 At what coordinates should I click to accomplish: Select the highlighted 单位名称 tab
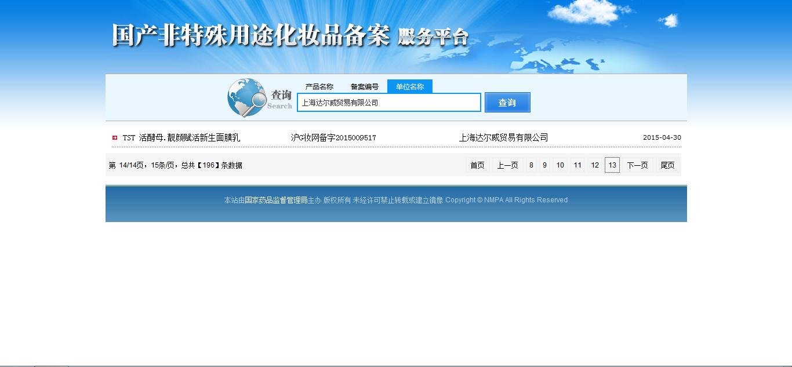409,86
